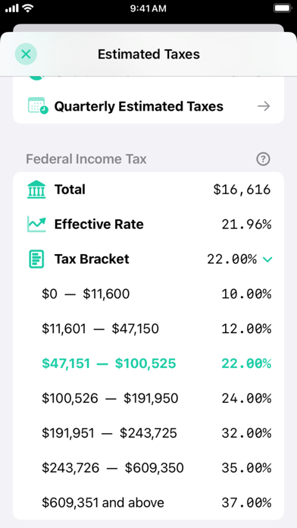Select the $100,526 — $191,950 bracket row
This screenshot has height=528, width=297.
pos(148,398)
